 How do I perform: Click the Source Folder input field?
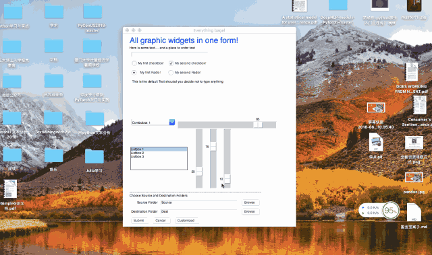click(x=198, y=203)
